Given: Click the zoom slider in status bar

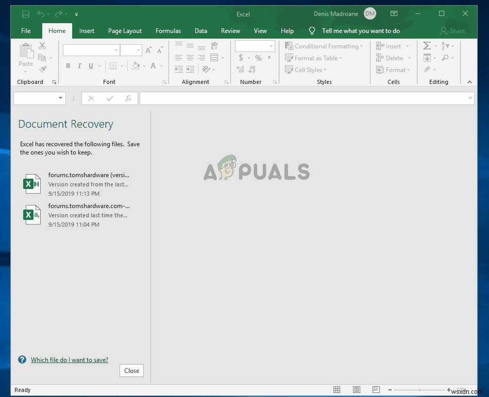Looking at the screenshot, I should point(419,390).
